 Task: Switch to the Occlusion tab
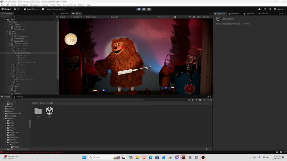pyautogui.click(x=248, y=14)
